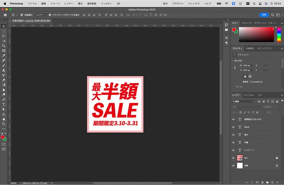This screenshot has width=284, height=185.
Task: Click the delete layer trash icon
Action: click(278, 182)
